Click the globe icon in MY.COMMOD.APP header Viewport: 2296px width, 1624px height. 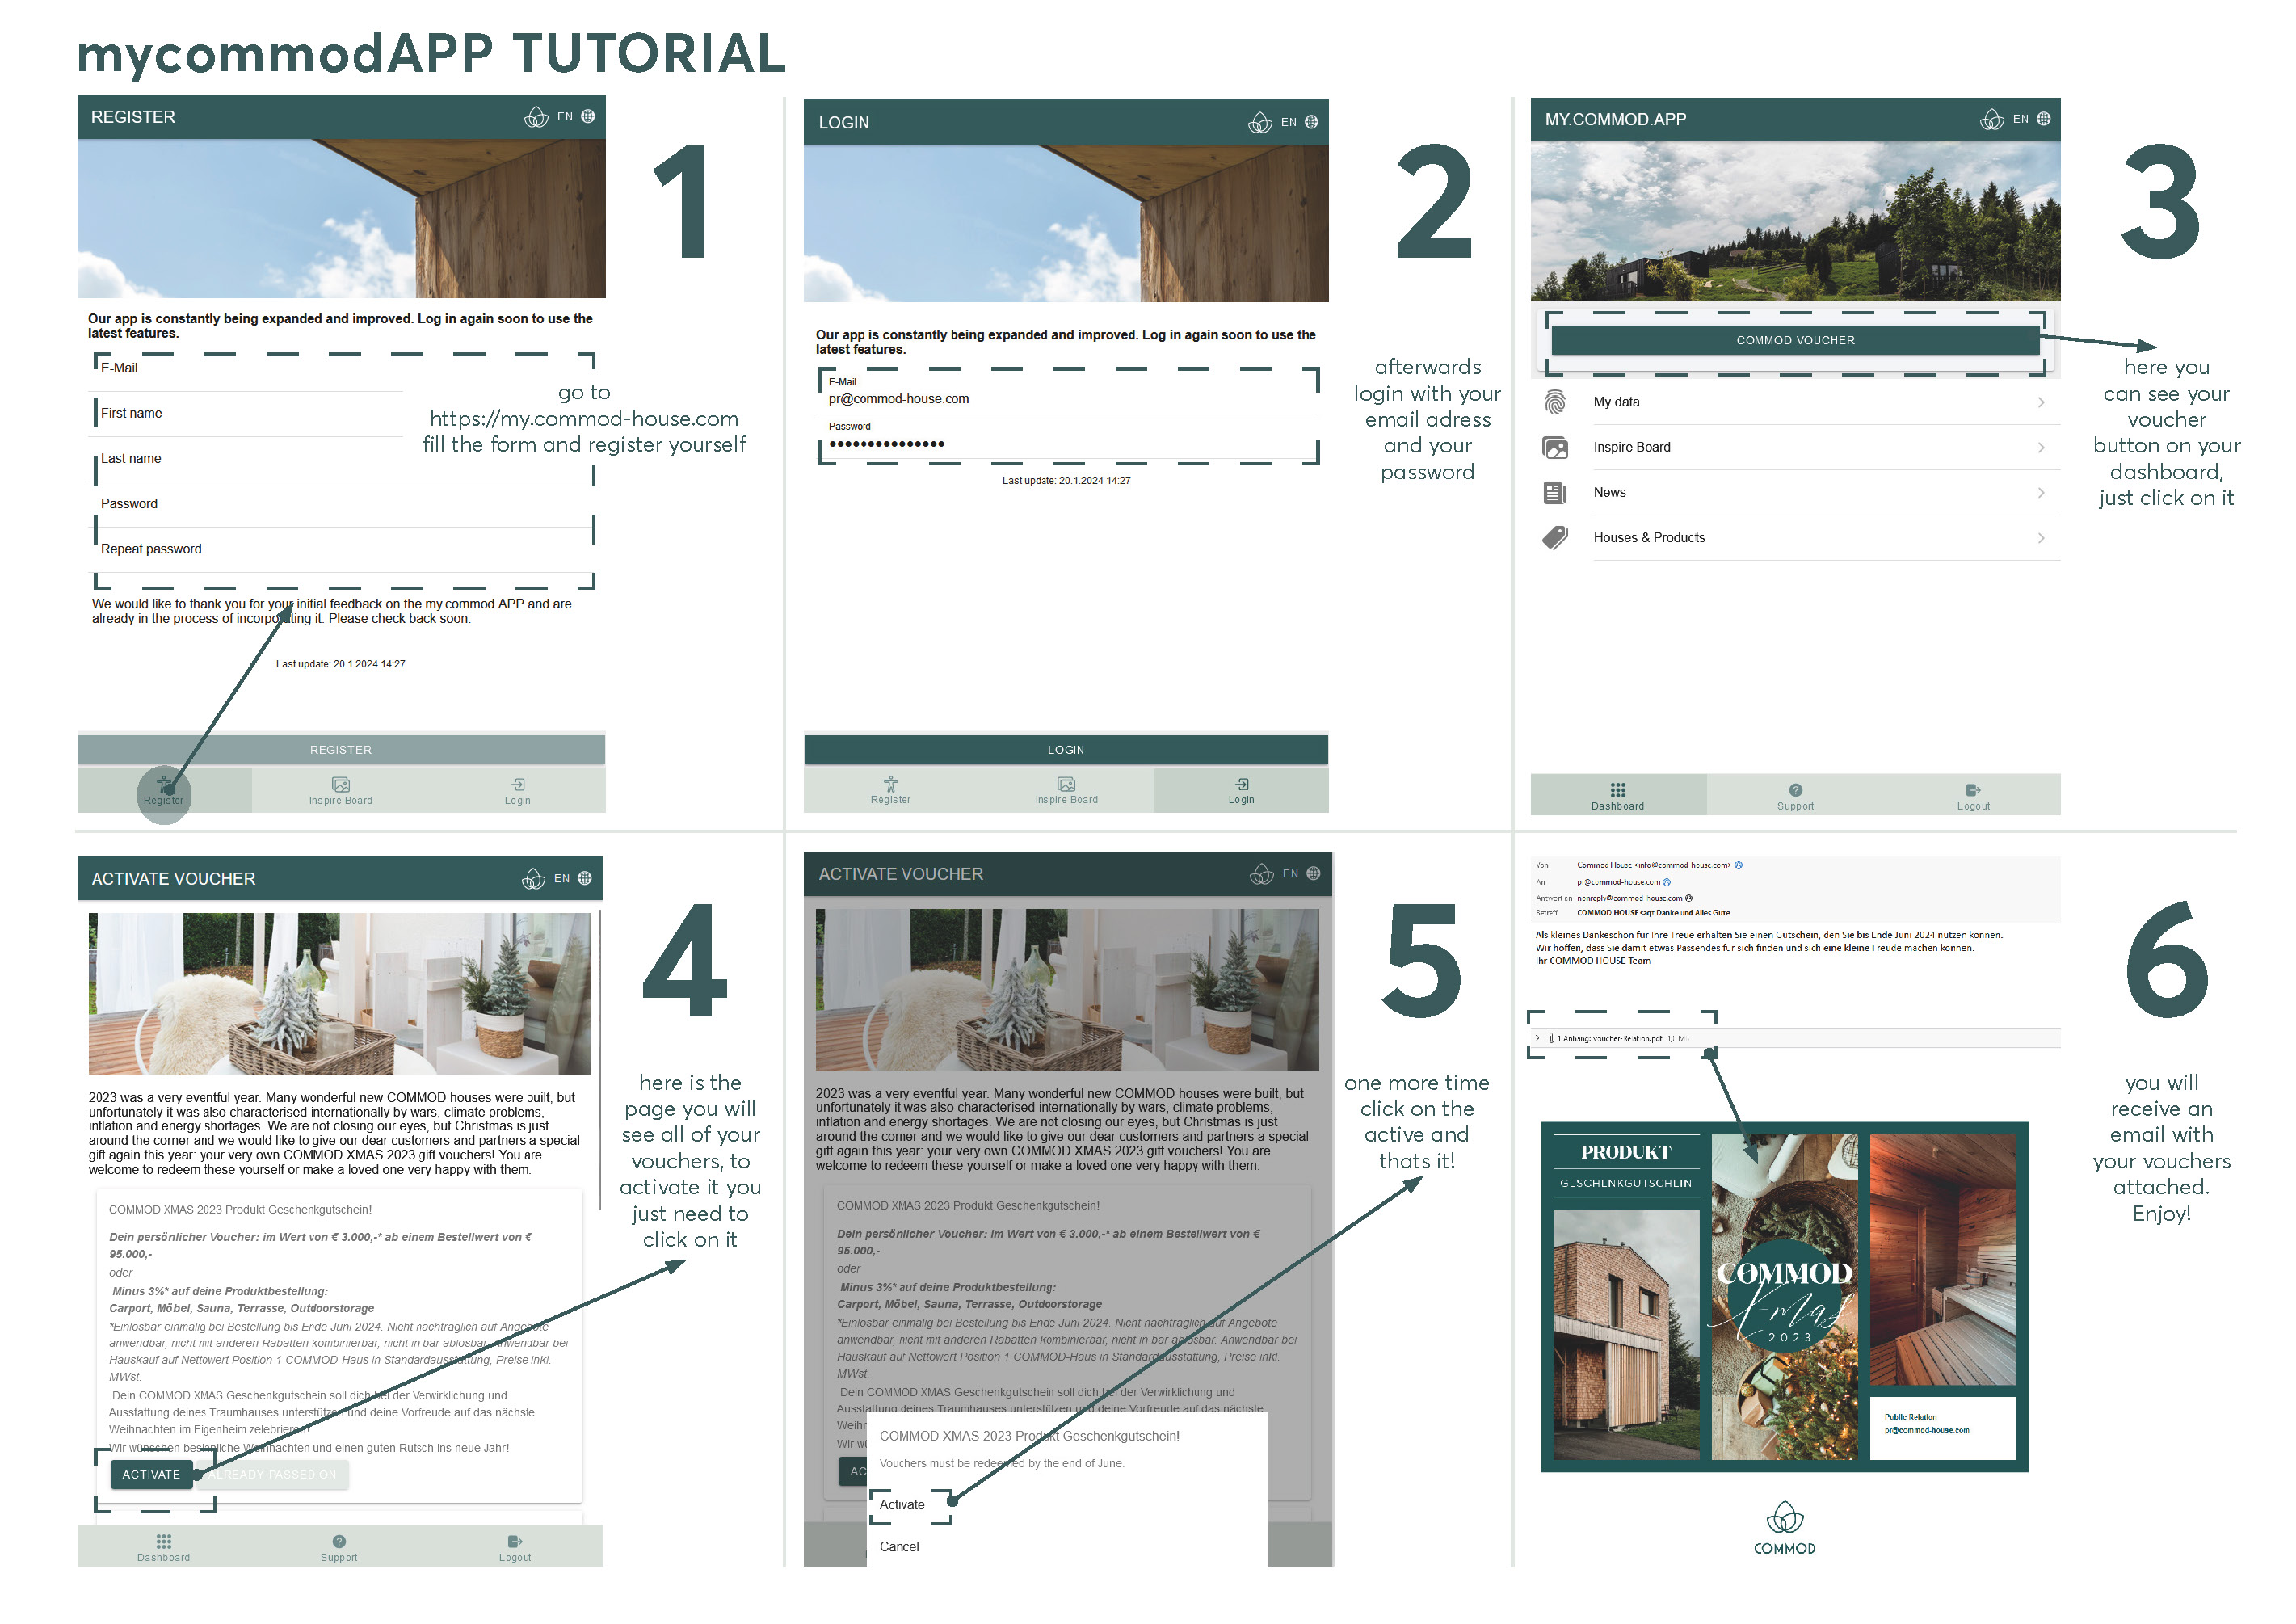point(2044,119)
